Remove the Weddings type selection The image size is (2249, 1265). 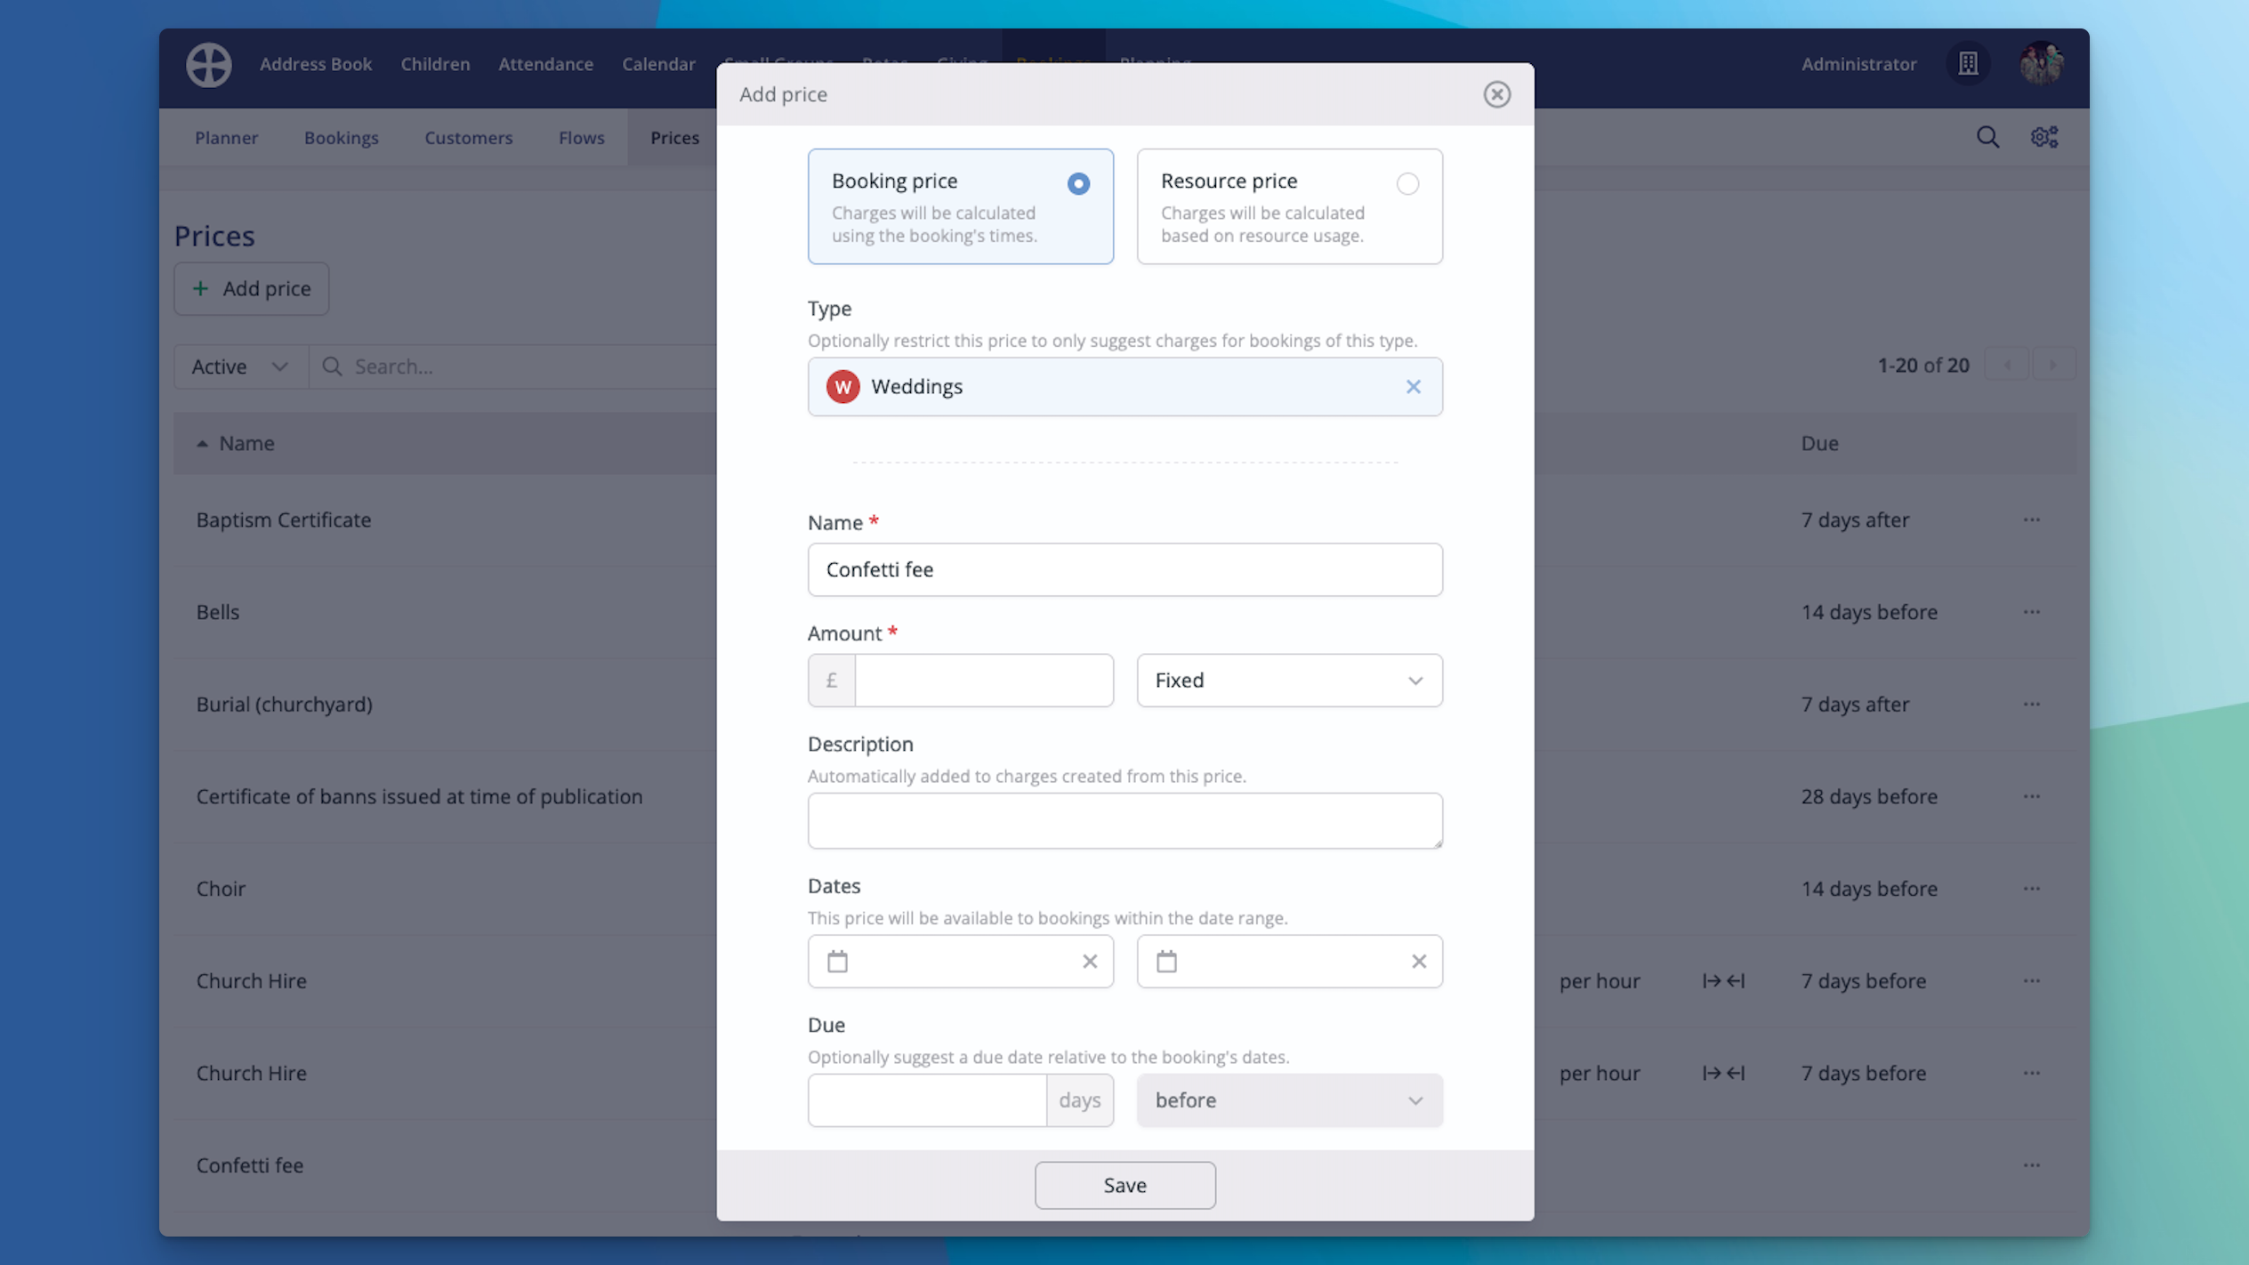click(1413, 387)
